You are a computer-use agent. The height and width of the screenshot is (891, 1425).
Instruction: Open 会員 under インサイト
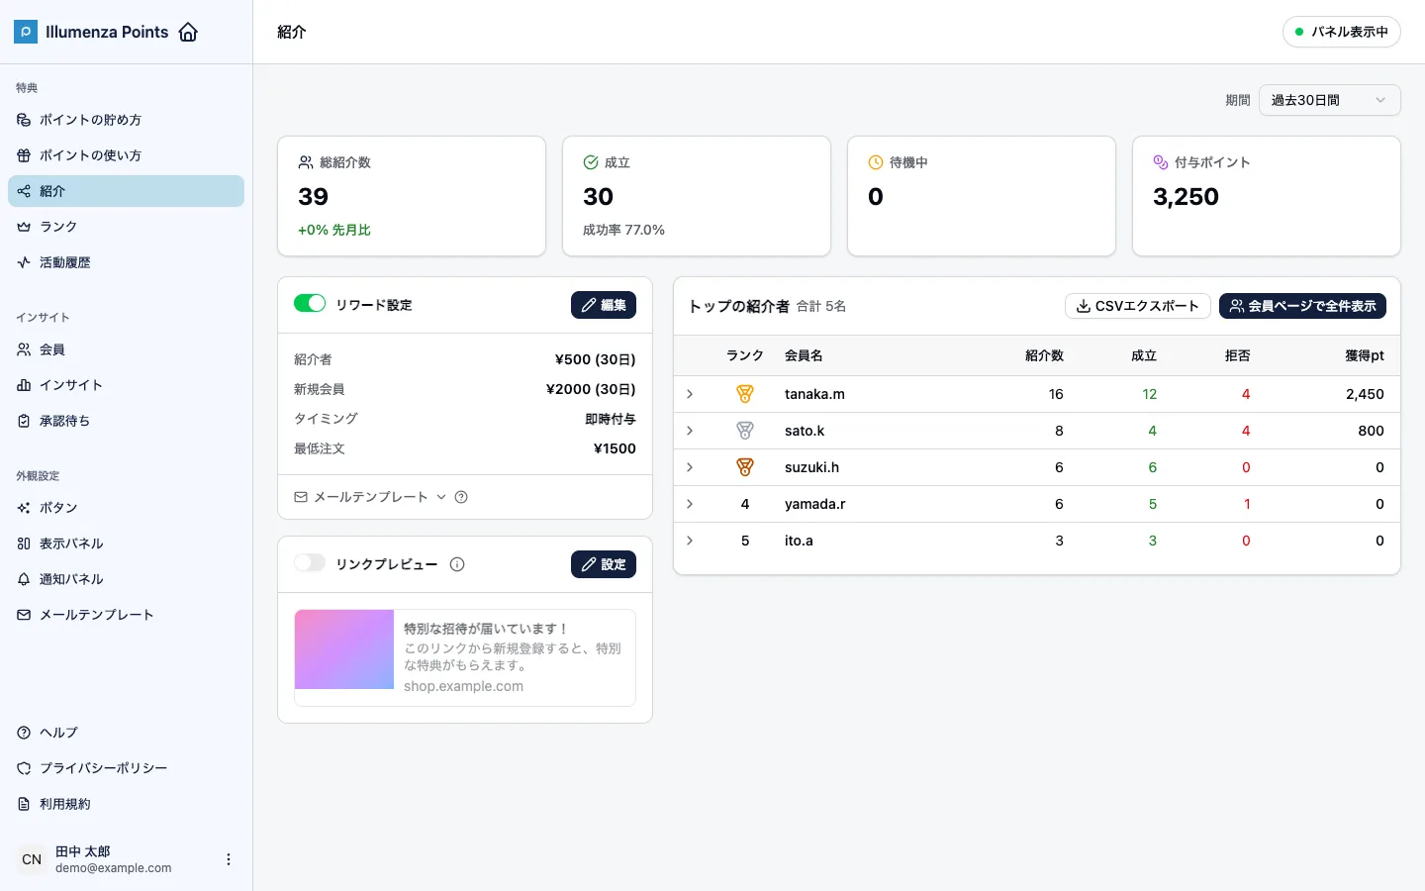[126, 349]
